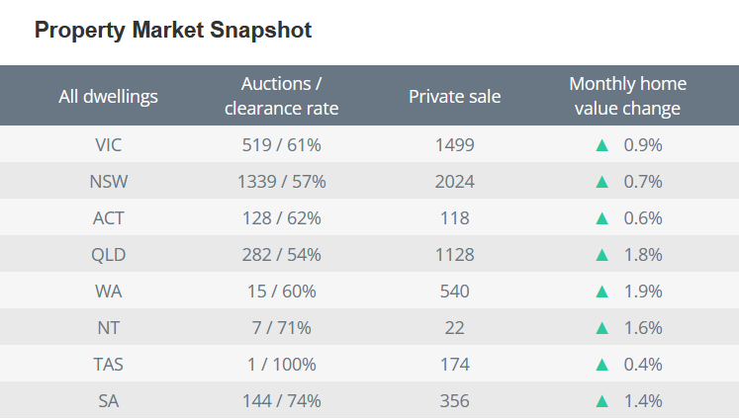
Task: Click the SA clearance rate 144 / 74%
Action: click(281, 401)
